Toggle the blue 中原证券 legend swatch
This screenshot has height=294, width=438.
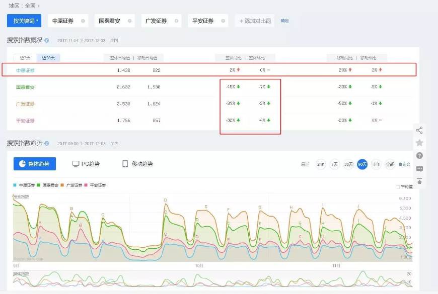click(x=15, y=185)
